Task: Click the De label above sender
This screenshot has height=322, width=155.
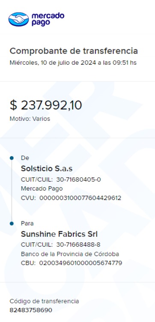Action: [25, 158]
